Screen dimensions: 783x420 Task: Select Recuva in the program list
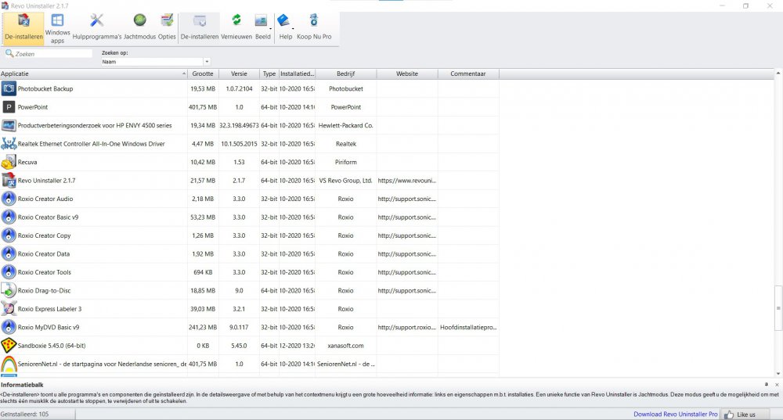pyautogui.click(x=27, y=162)
